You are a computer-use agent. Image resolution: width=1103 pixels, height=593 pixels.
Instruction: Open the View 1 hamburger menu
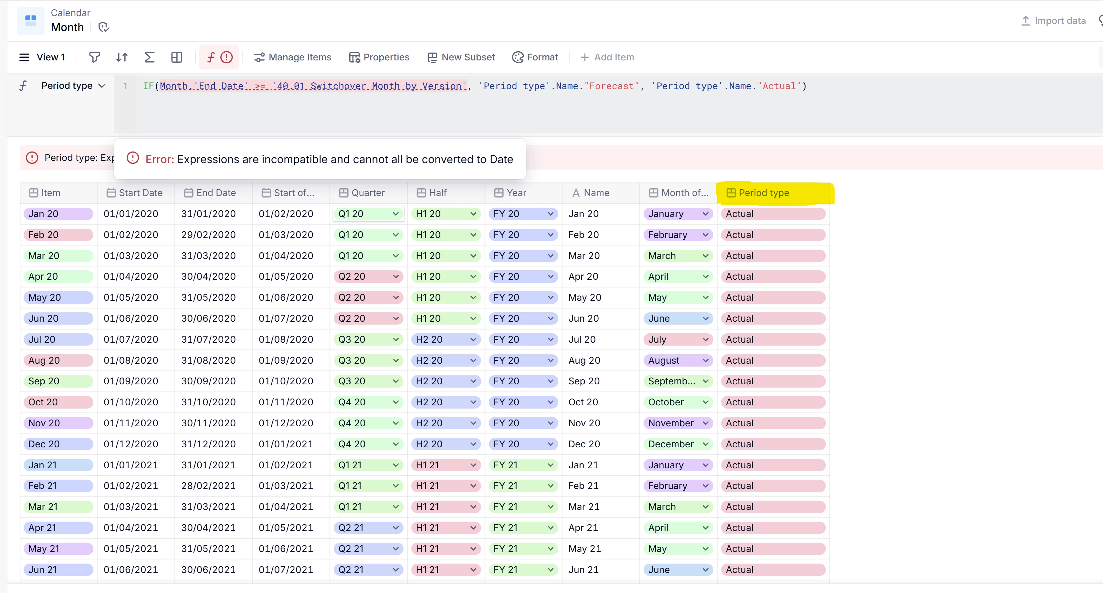pyautogui.click(x=25, y=57)
